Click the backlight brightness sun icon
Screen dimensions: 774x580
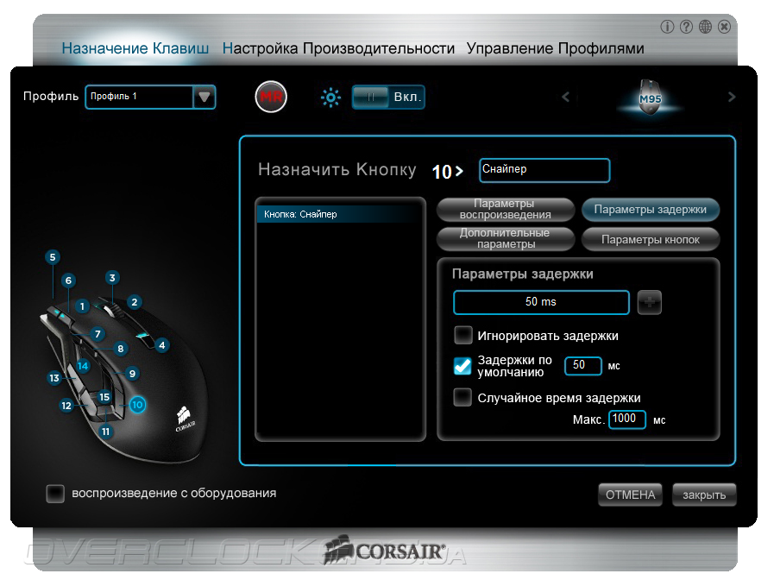330,98
